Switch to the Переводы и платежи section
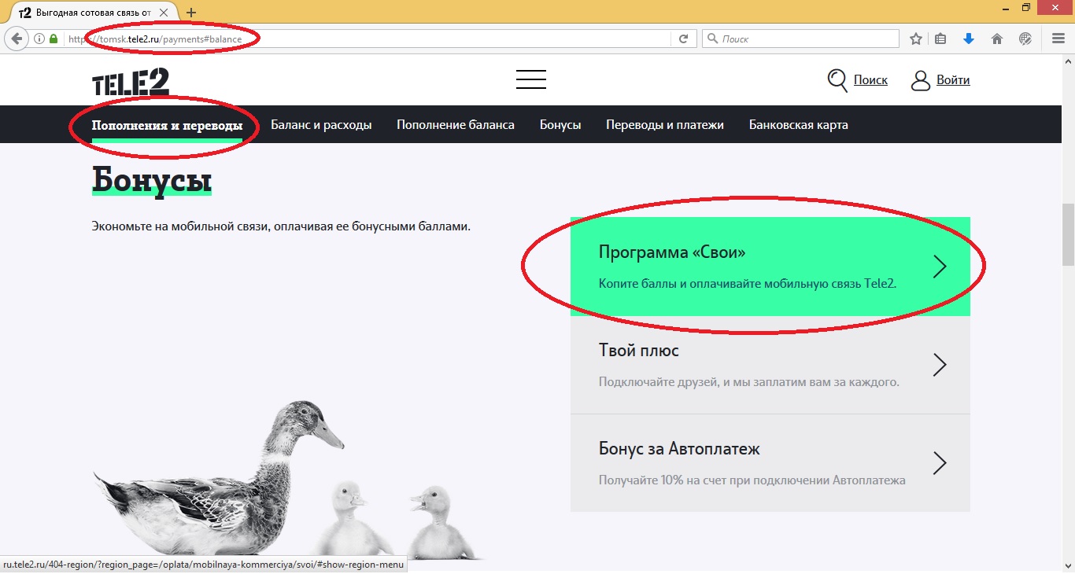The width and height of the screenshot is (1075, 574). pyautogui.click(x=664, y=125)
